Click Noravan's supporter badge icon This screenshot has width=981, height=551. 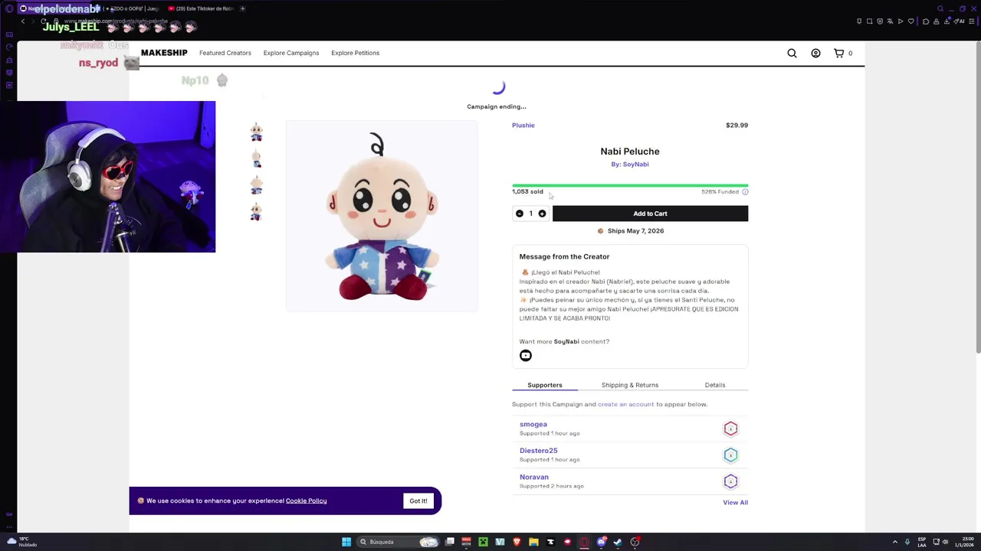tap(730, 481)
